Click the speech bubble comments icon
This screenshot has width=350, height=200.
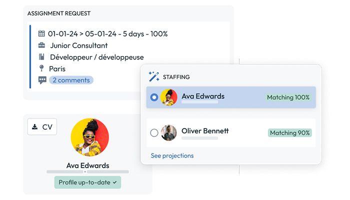pyautogui.click(x=42, y=80)
